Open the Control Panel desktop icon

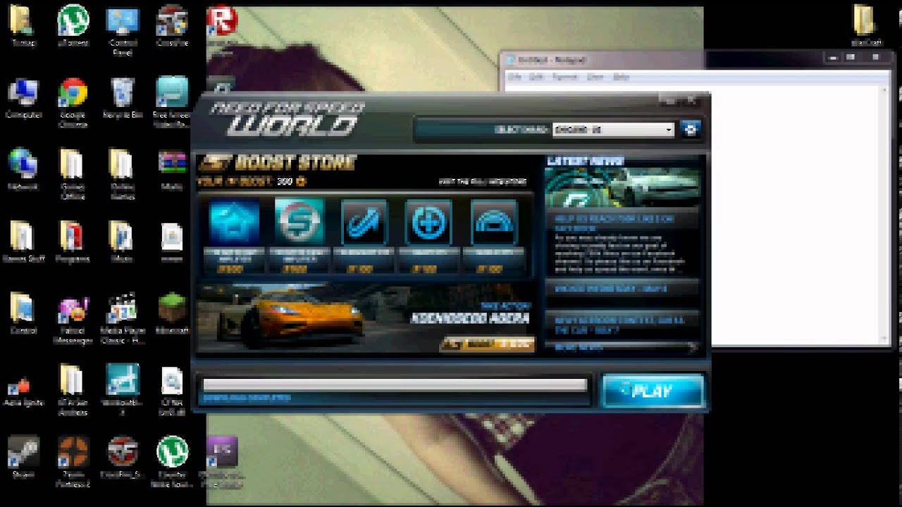point(123,30)
